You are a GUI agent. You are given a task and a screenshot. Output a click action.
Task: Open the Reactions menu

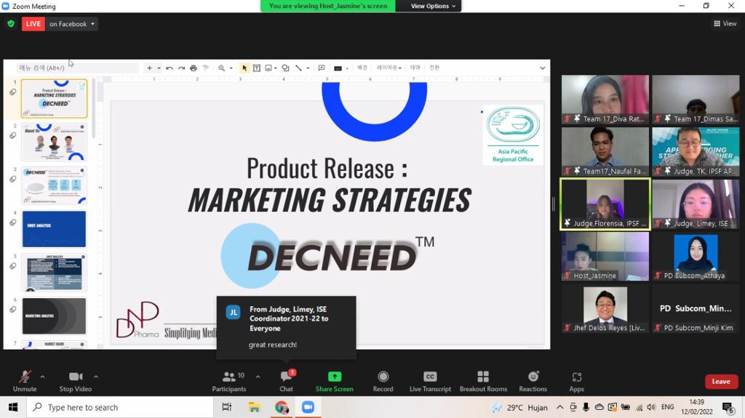tap(533, 381)
